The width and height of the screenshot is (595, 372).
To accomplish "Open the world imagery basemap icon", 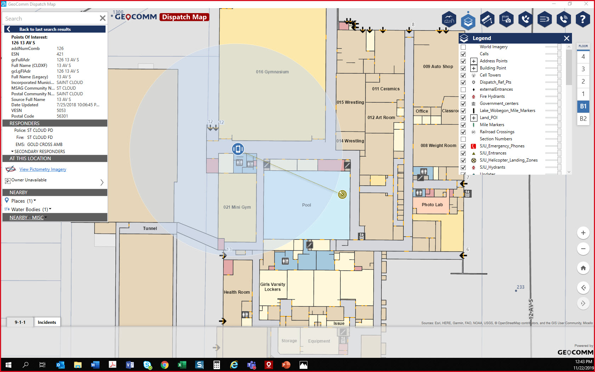I will pos(449,19).
